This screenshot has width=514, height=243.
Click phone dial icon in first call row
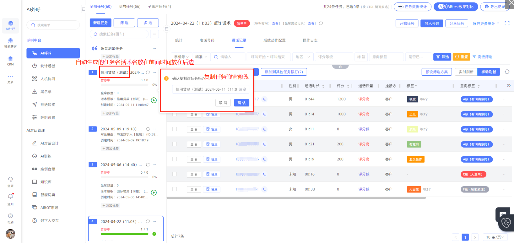[x=264, y=99]
